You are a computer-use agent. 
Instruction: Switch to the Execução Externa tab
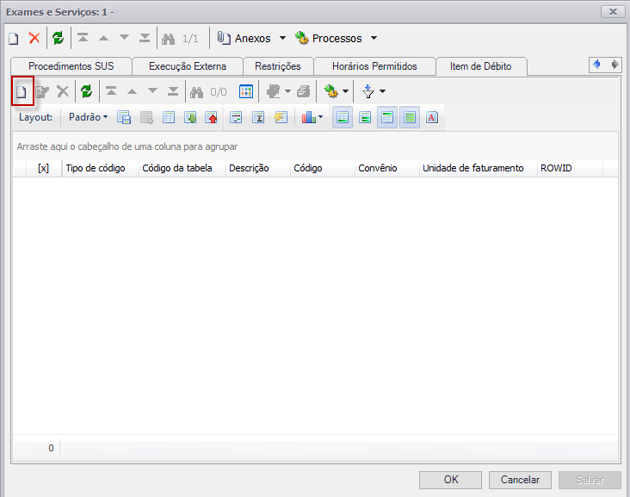tap(188, 66)
